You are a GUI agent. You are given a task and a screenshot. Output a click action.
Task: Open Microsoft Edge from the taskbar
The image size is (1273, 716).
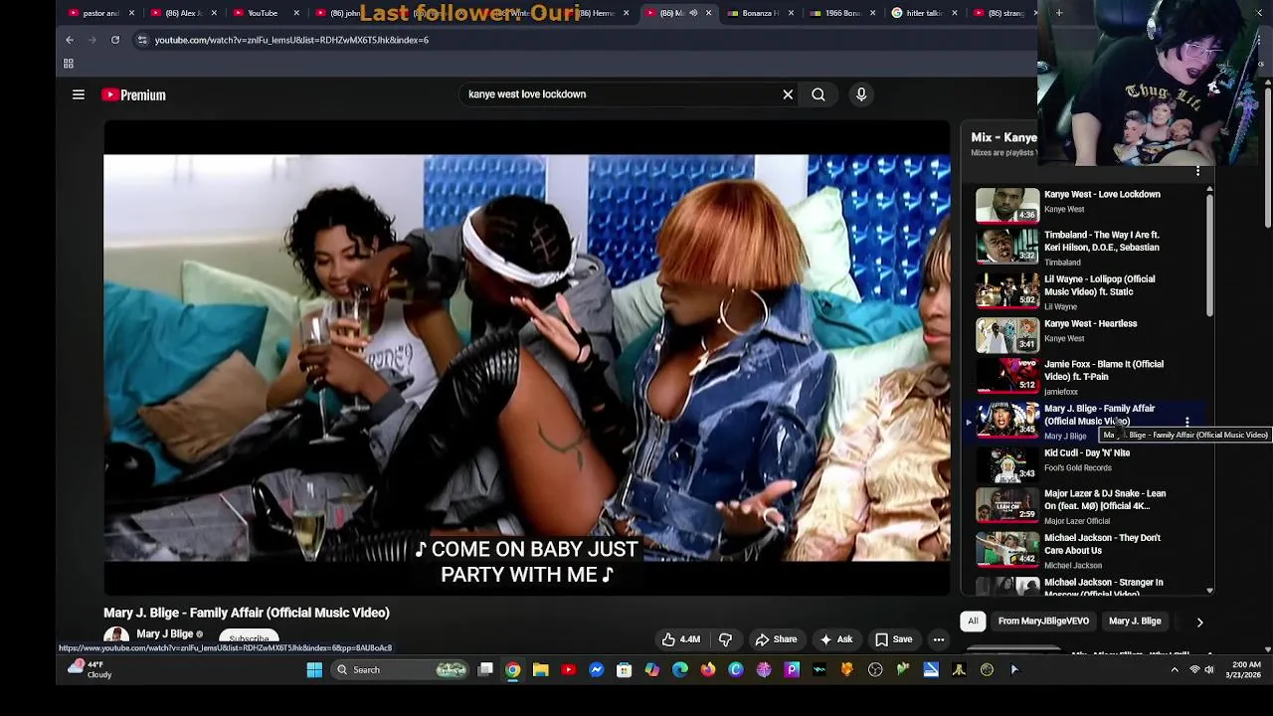(680, 670)
